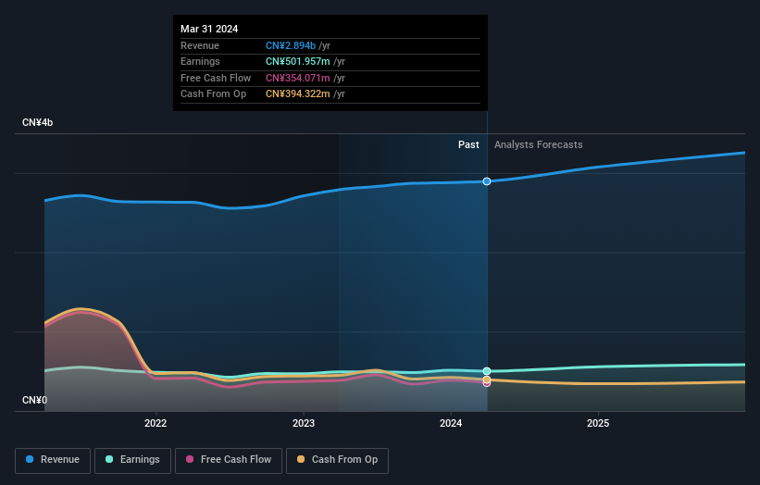Click the Revenue row label in tooltip
Image resolution: width=760 pixels, height=485 pixels.
(x=200, y=45)
